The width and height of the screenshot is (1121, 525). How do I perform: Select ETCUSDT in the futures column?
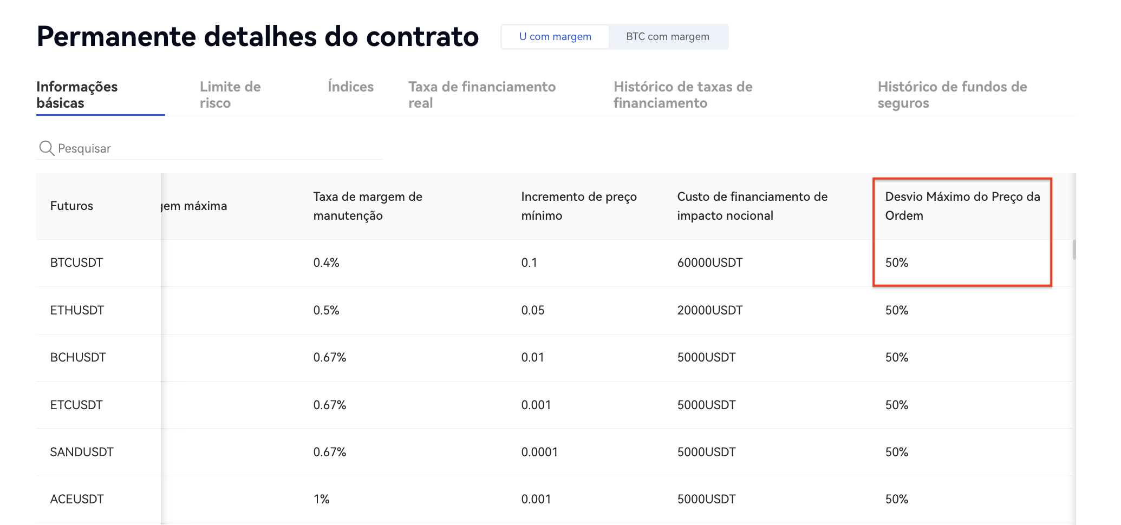pyautogui.click(x=76, y=405)
